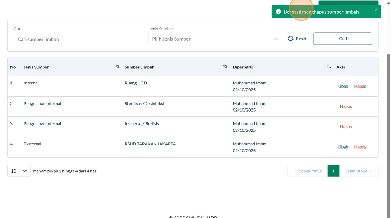Select pagination page 1

pyautogui.click(x=333, y=171)
